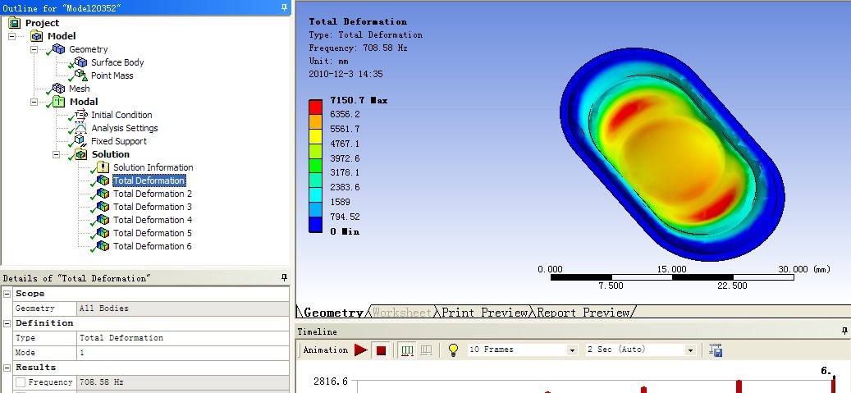The width and height of the screenshot is (851, 393).
Task: Click the Solution Information icon
Action: click(102, 167)
